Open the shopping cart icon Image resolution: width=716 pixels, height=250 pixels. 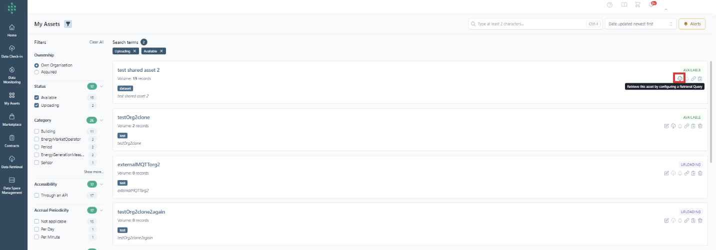click(637, 4)
